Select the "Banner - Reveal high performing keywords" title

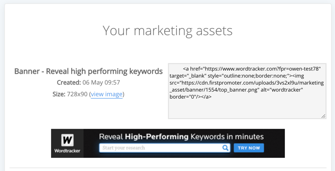88,71
